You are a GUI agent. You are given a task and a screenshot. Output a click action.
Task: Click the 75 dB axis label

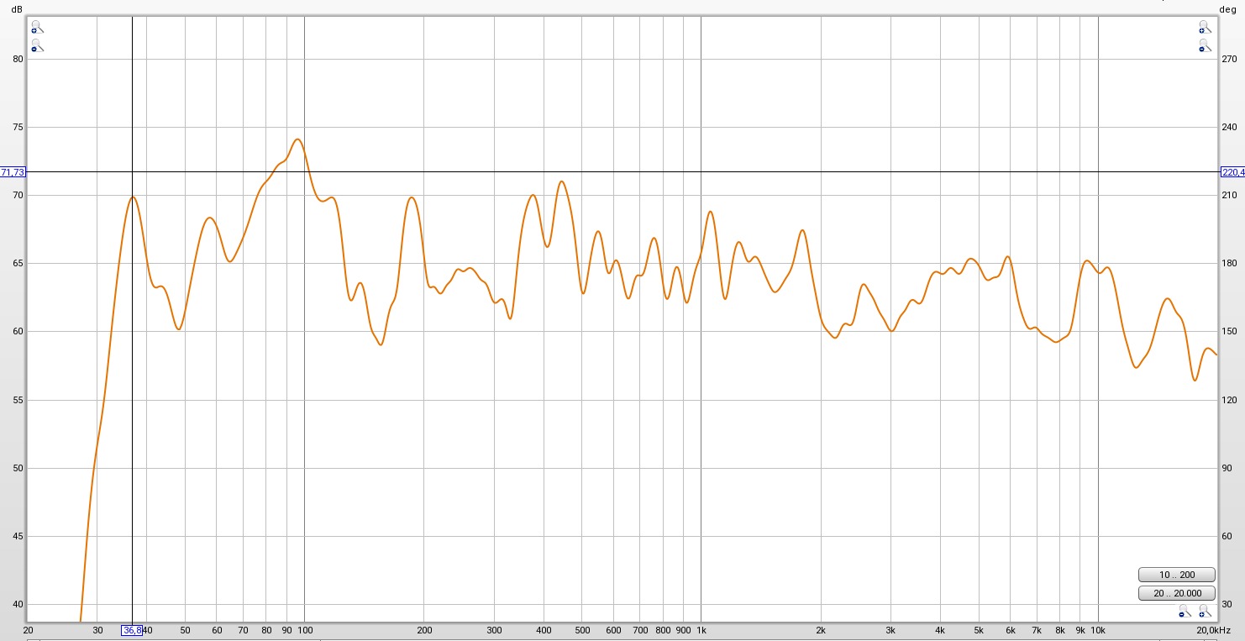pyautogui.click(x=17, y=127)
